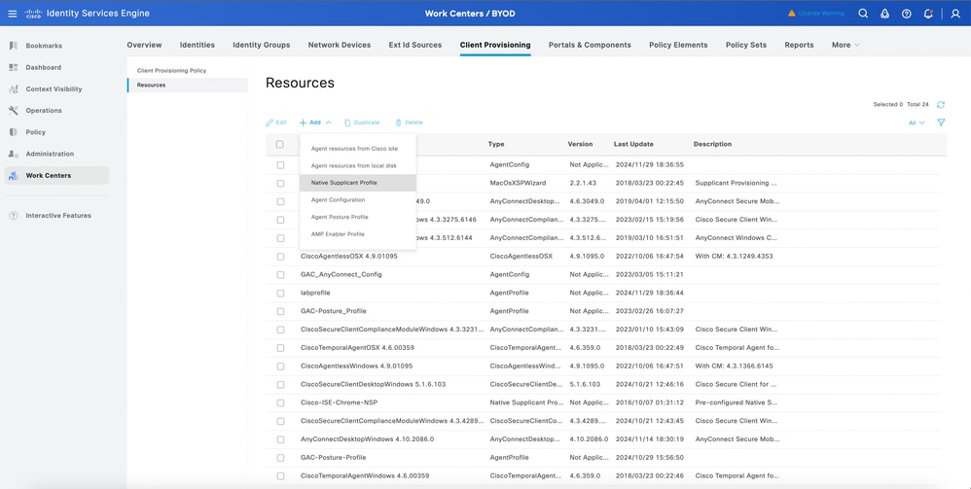
Task: Check the Cisco-ISE-Chrome-NSP row checkbox
Action: pos(280,402)
